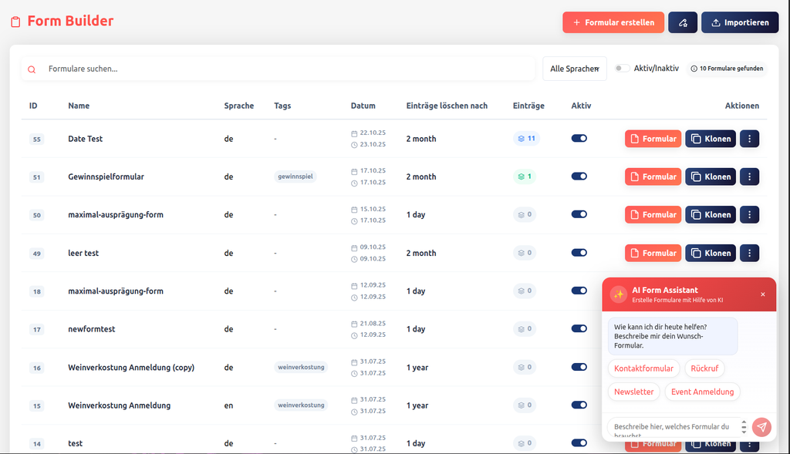Click the Datum column header

point(363,106)
